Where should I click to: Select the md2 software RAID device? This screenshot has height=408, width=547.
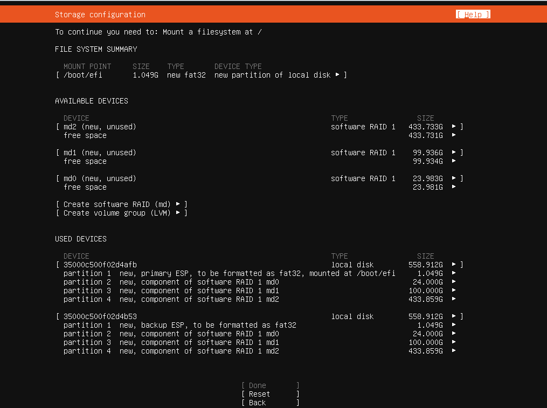100,127
